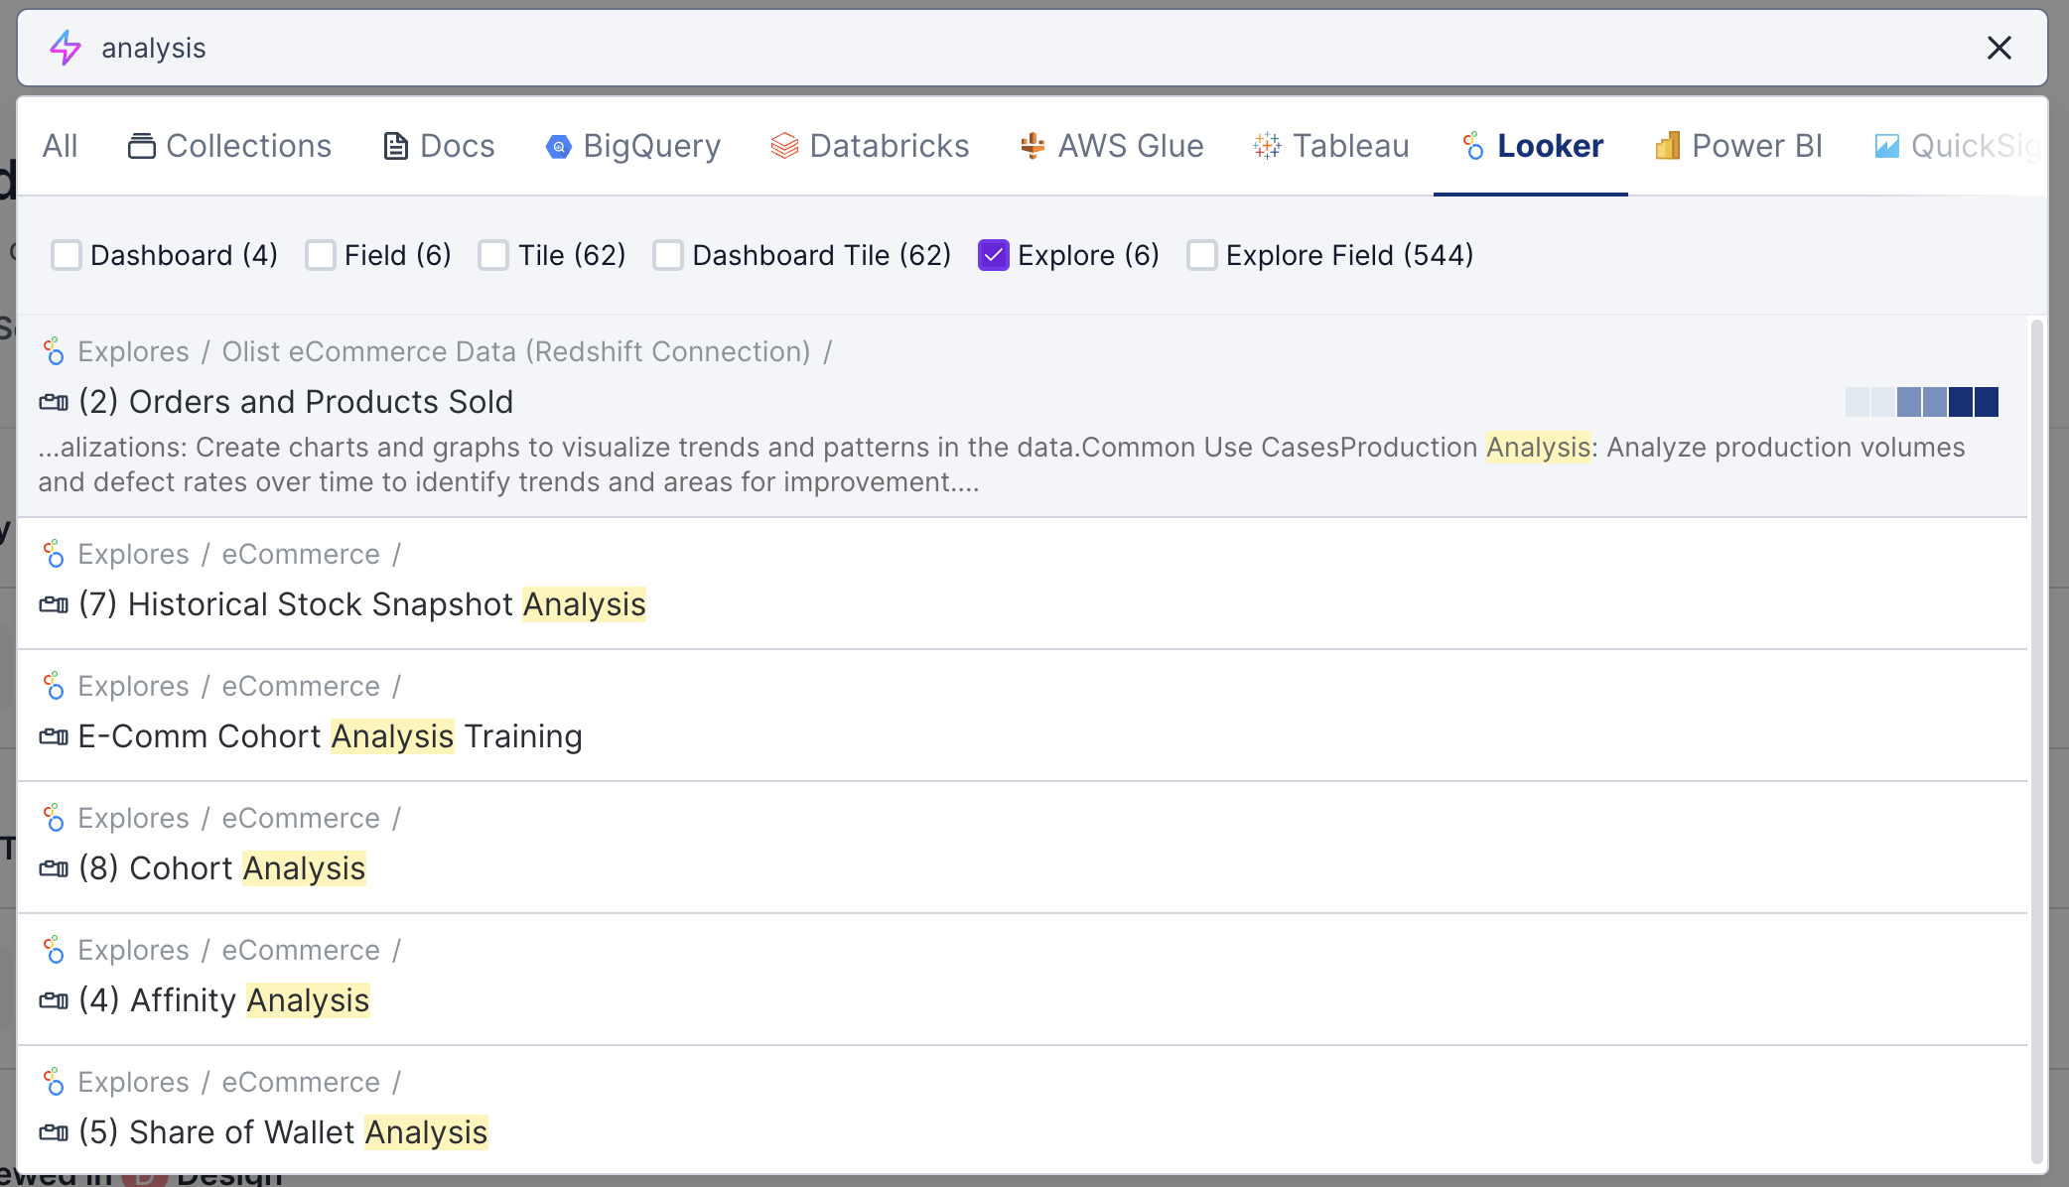This screenshot has width=2069, height=1187.
Task: Click the explore icon beside Historical Stock Snapshot Analysis
Action: coord(54,604)
